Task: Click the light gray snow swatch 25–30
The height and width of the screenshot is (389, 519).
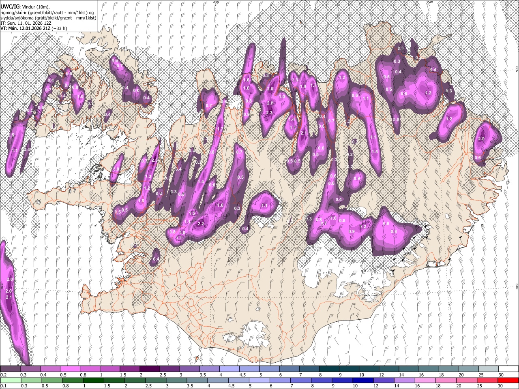Action: tap(489, 369)
